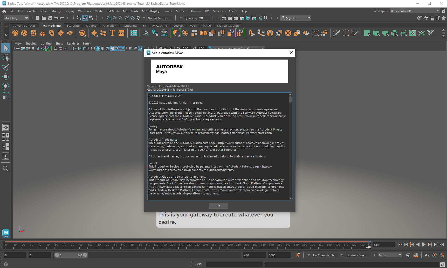Click the About dialog text scrollbar
The width and height of the screenshot is (447, 268).
[290, 100]
